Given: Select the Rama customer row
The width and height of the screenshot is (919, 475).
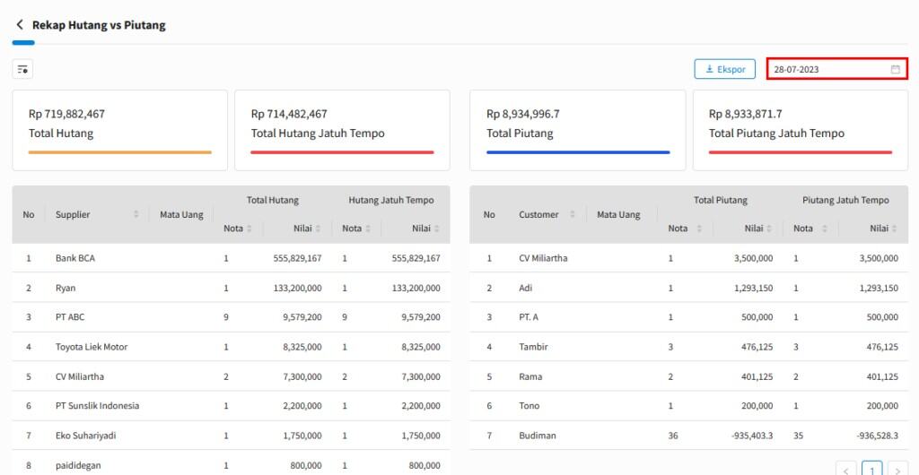Looking at the screenshot, I should pyautogui.click(x=689, y=376).
